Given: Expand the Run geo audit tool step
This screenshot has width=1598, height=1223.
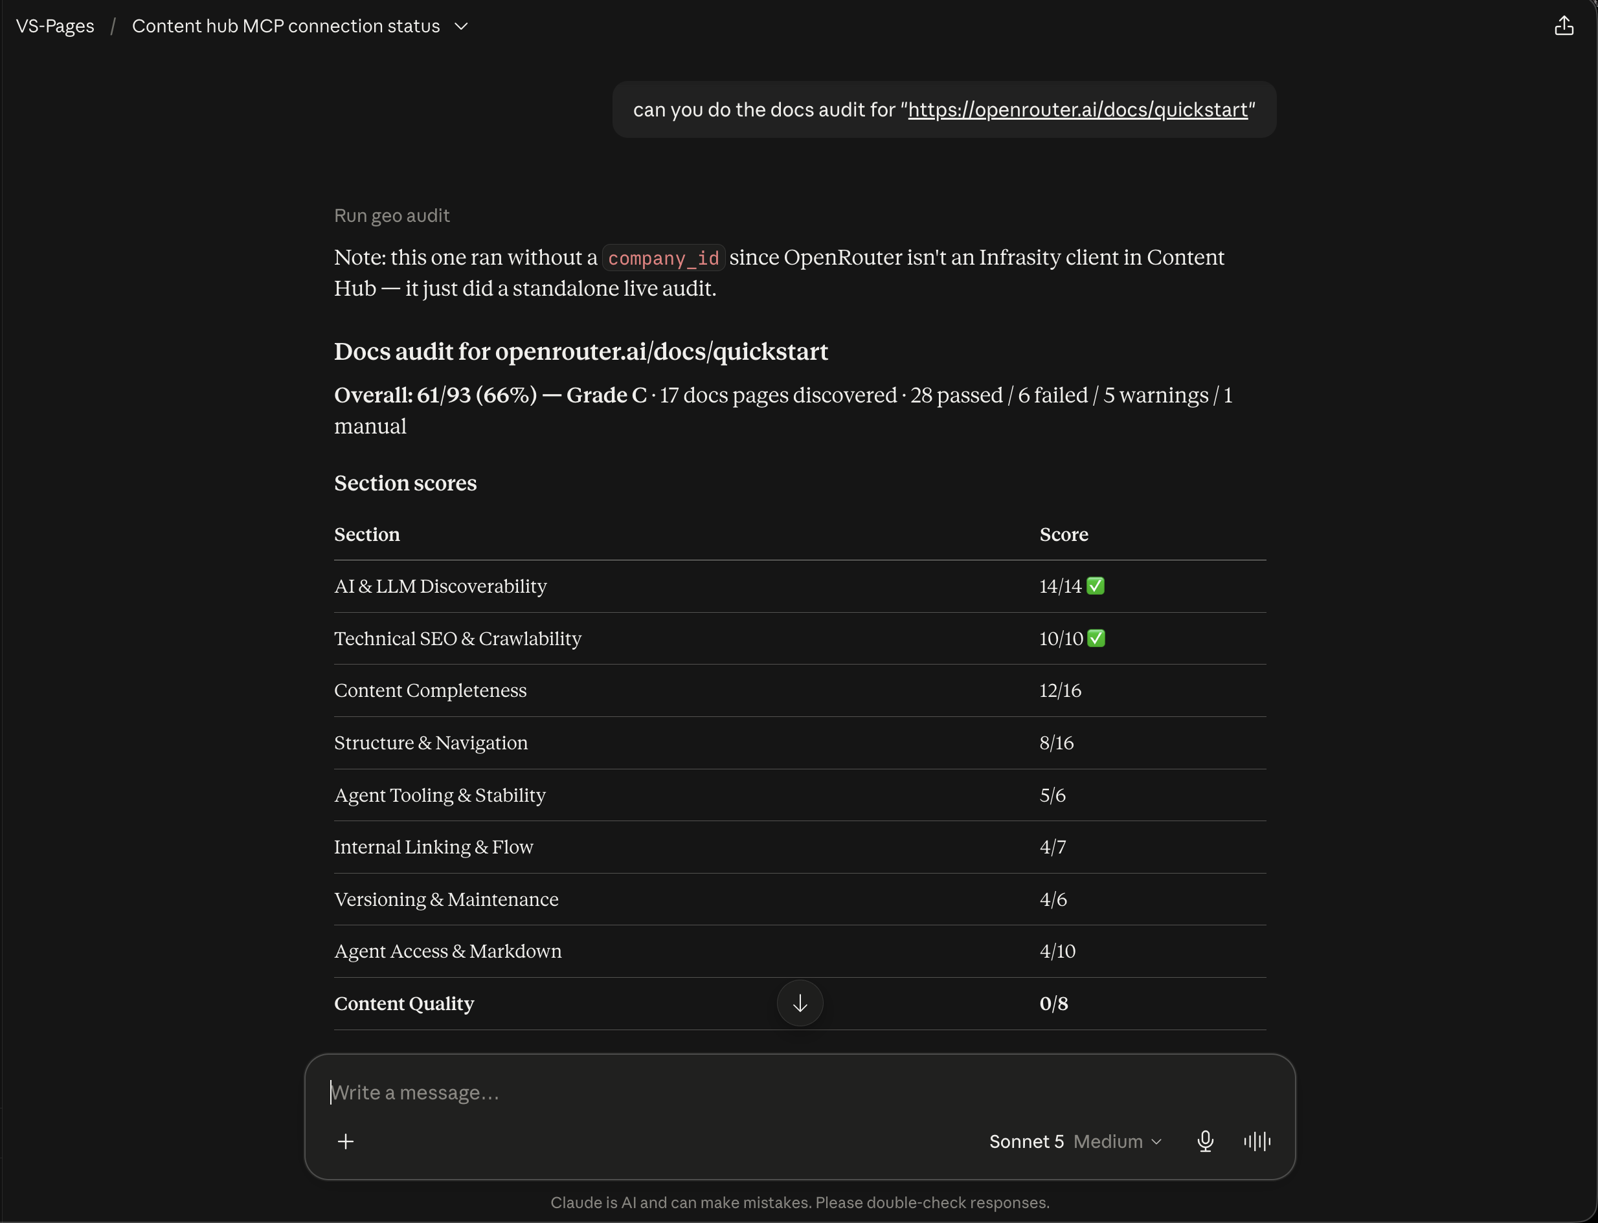Looking at the screenshot, I should [x=392, y=215].
